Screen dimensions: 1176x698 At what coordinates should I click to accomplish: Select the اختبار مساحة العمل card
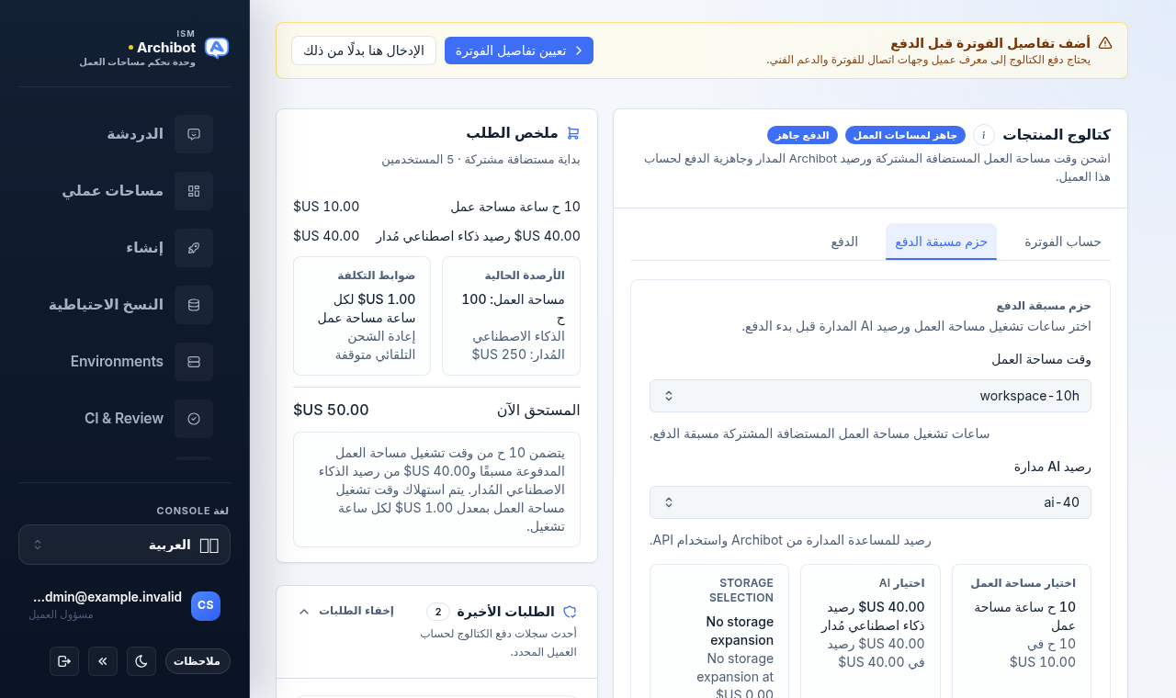pos(1022,631)
